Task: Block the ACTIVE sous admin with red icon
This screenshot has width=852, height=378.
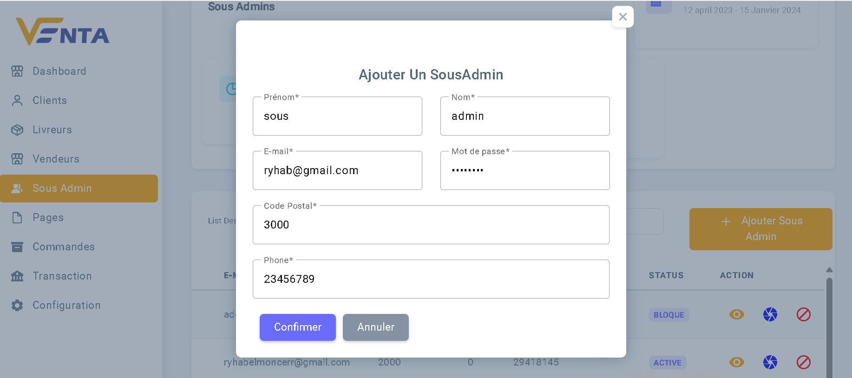Action: [804, 362]
